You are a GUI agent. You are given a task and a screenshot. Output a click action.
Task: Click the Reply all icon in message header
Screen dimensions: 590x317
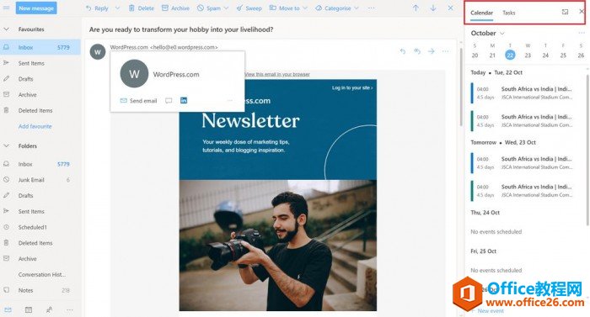click(x=417, y=51)
